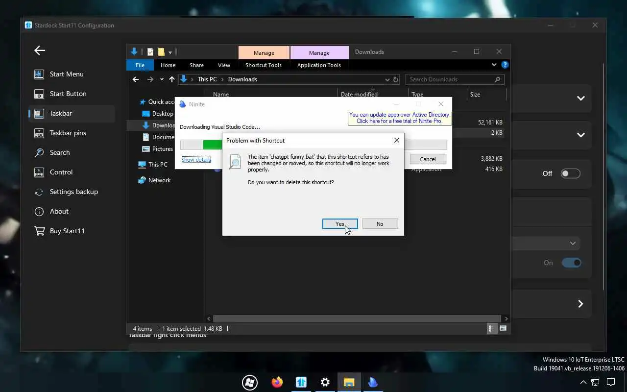The image size is (627, 392).
Task: Expand the Explorer ribbon chevron
Action: (494, 65)
